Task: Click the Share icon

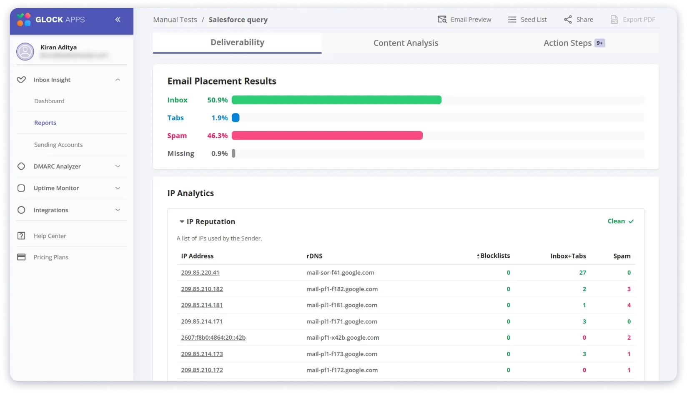Action: tap(568, 20)
